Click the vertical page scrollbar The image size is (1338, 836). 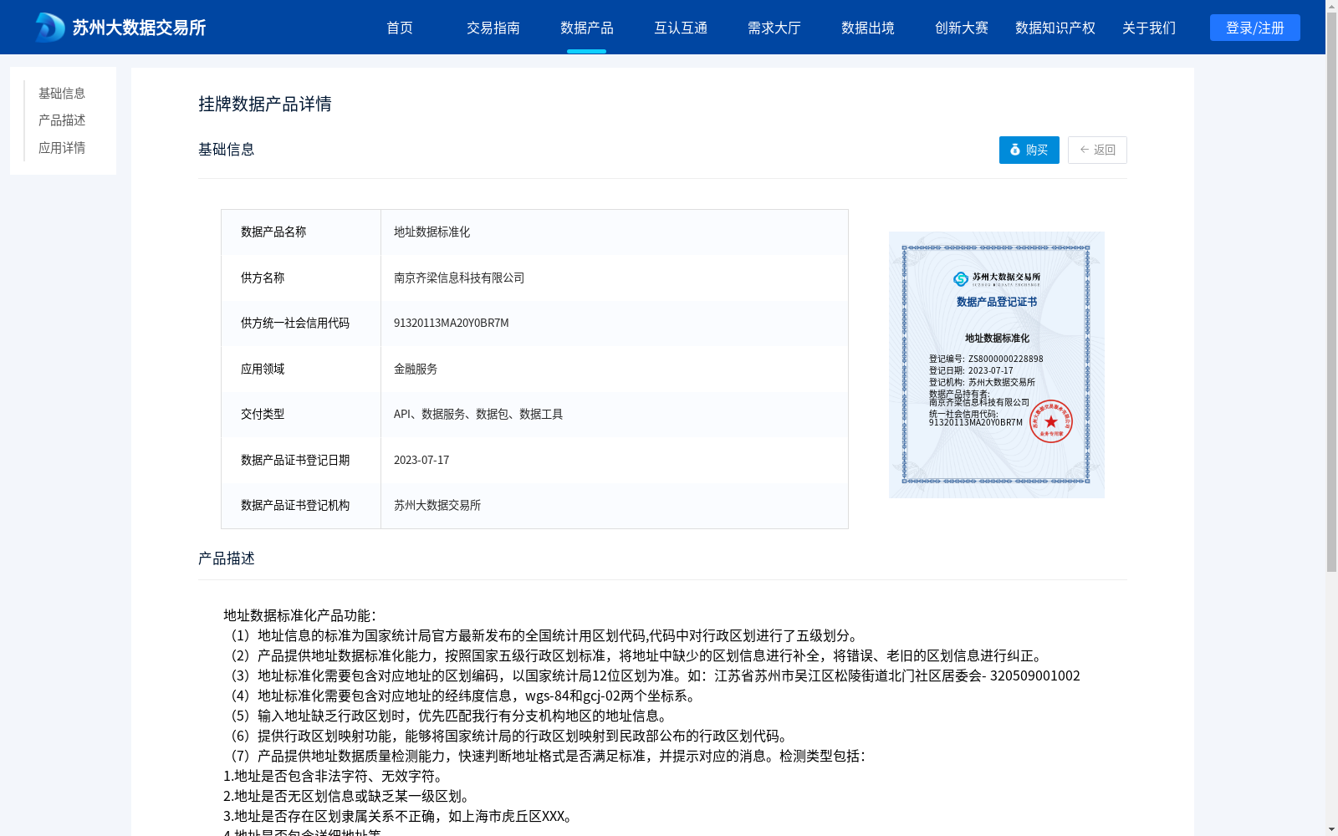coord(1331,293)
